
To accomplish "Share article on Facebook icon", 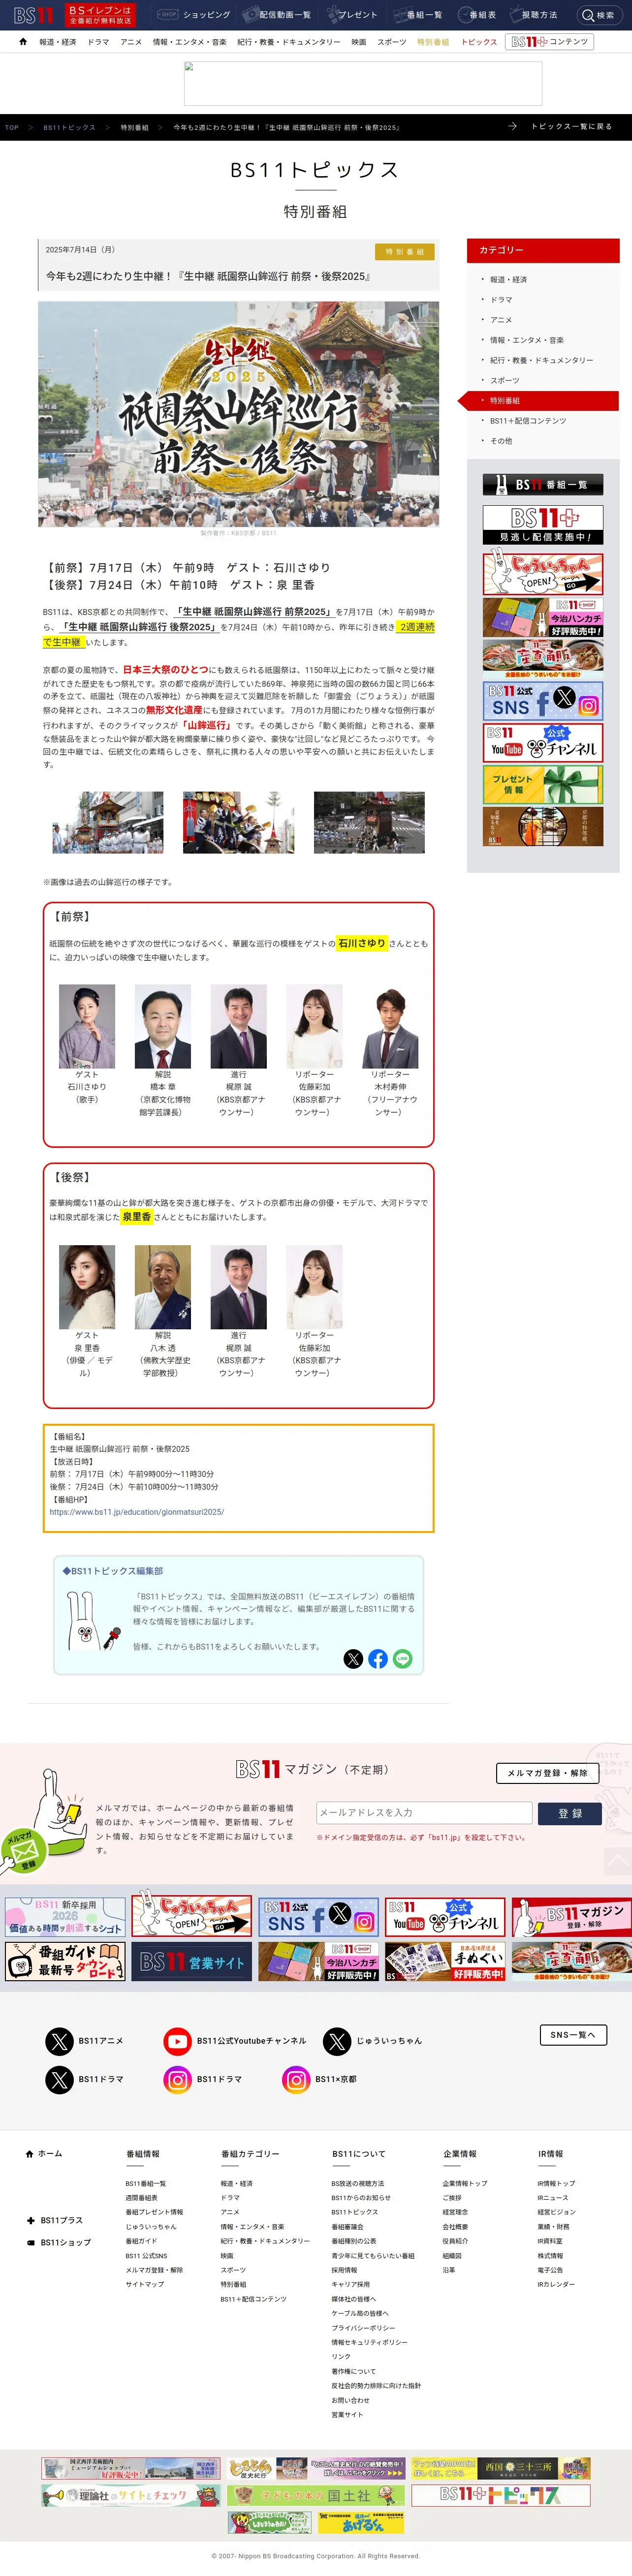I will [x=378, y=1659].
